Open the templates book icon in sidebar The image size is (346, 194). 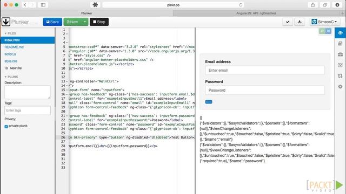pyautogui.click(x=340, y=44)
